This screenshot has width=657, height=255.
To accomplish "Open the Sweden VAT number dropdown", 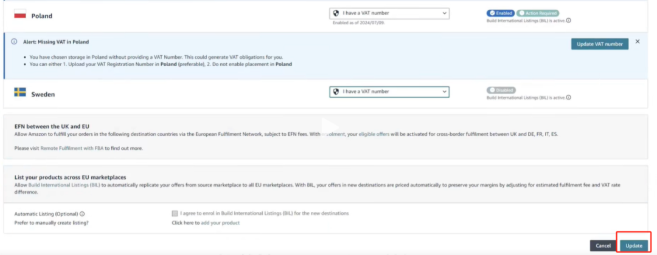I will coord(389,92).
